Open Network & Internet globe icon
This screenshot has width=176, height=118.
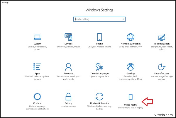131,37
